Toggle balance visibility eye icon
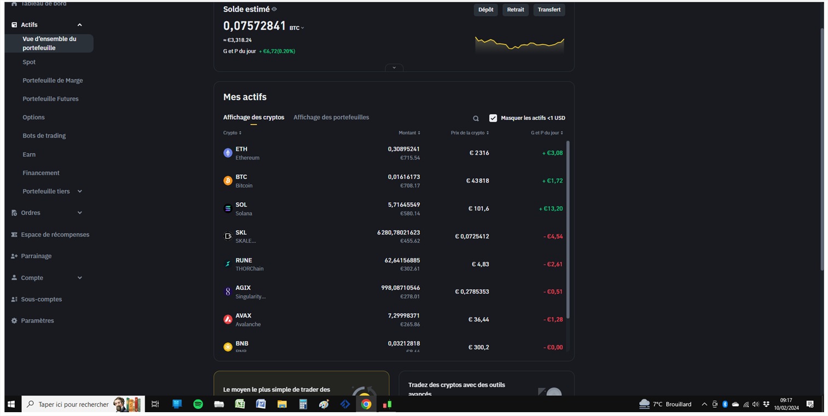Screen dimensions: 828x416 coord(274,9)
